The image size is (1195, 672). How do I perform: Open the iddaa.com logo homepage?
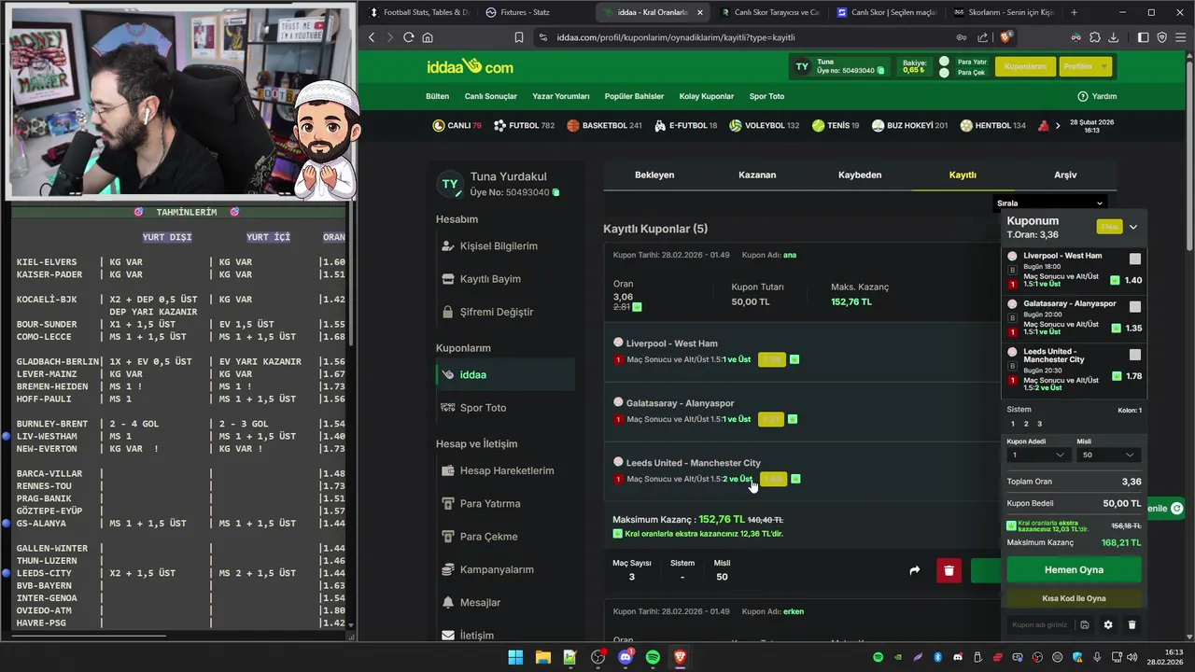coord(470,66)
